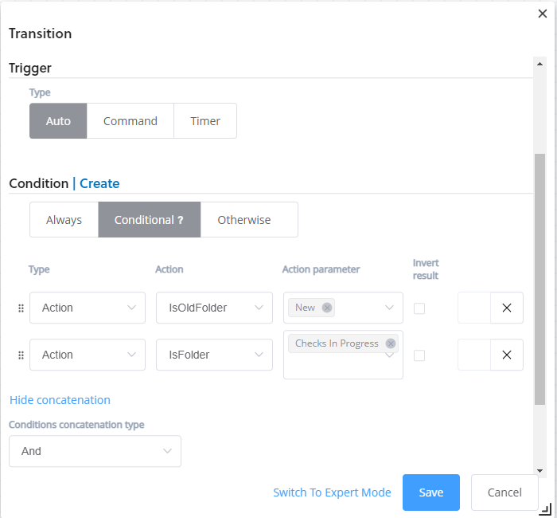Click the scrollbar down arrow
Image resolution: width=557 pixels, height=518 pixels.
pos(540,471)
